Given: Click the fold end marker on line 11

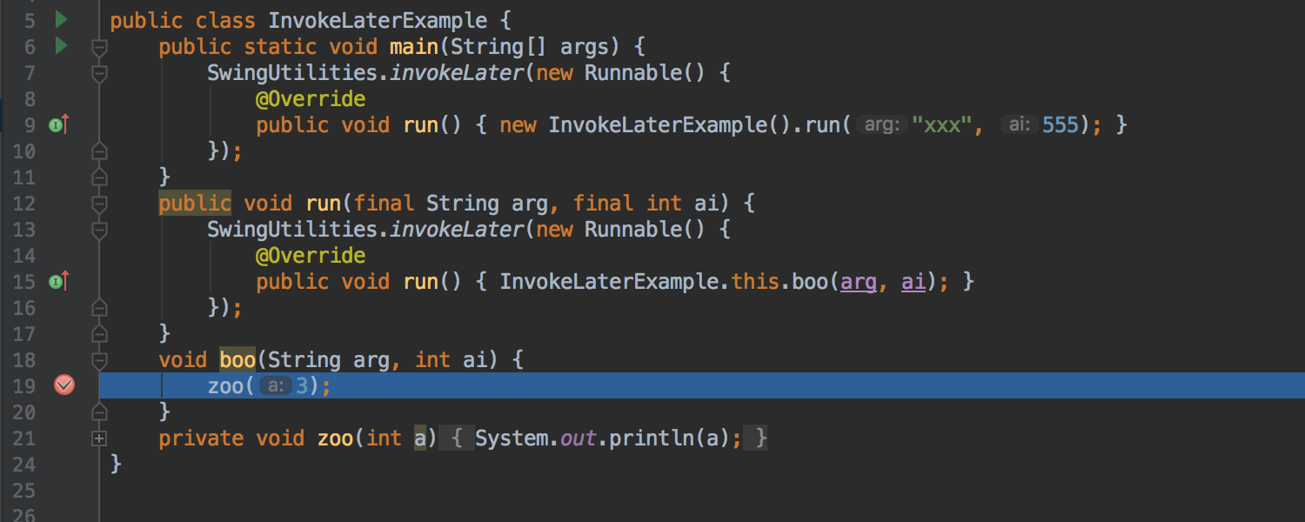Looking at the screenshot, I should [99, 177].
